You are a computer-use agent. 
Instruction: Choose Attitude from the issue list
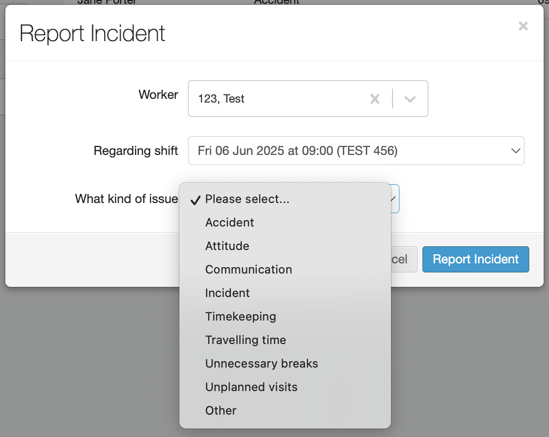click(227, 246)
